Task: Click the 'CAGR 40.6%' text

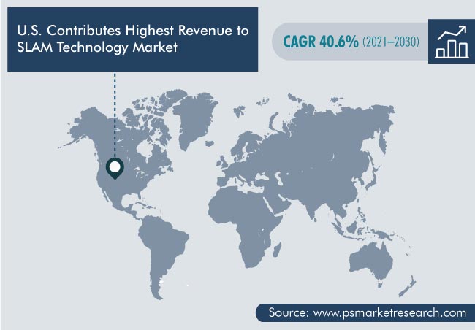Action: 321,42
